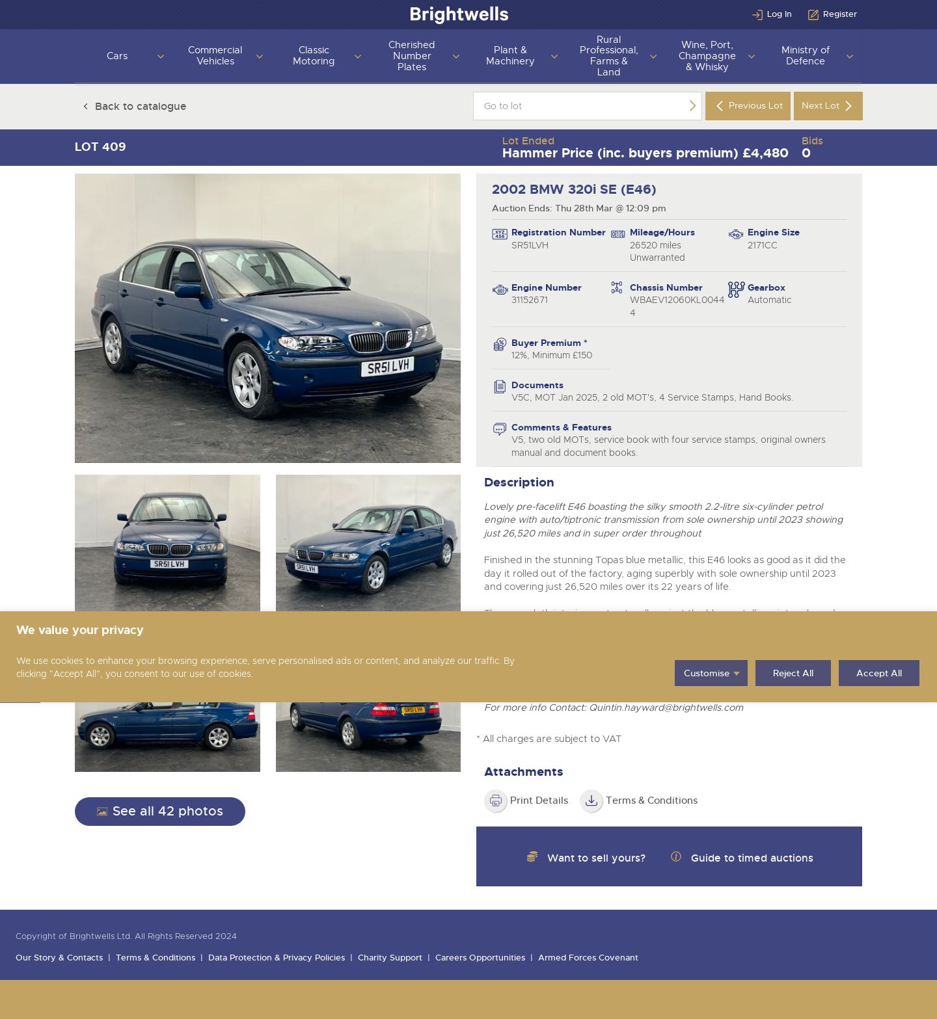The width and height of the screenshot is (937, 1019).
Task: Go to the Previous Lot
Action: (x=748, y=106)
